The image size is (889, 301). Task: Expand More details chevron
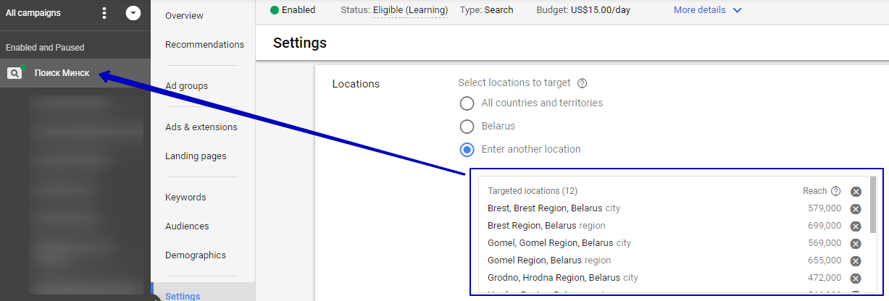[738, 10]
